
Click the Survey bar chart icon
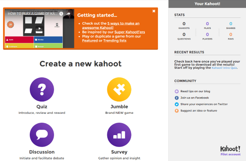(x=119, y=135)
